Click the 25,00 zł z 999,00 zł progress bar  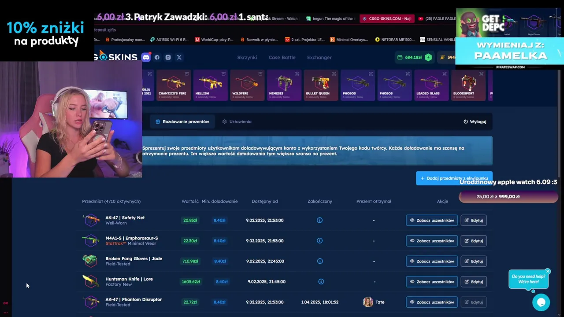coord(508,197)
